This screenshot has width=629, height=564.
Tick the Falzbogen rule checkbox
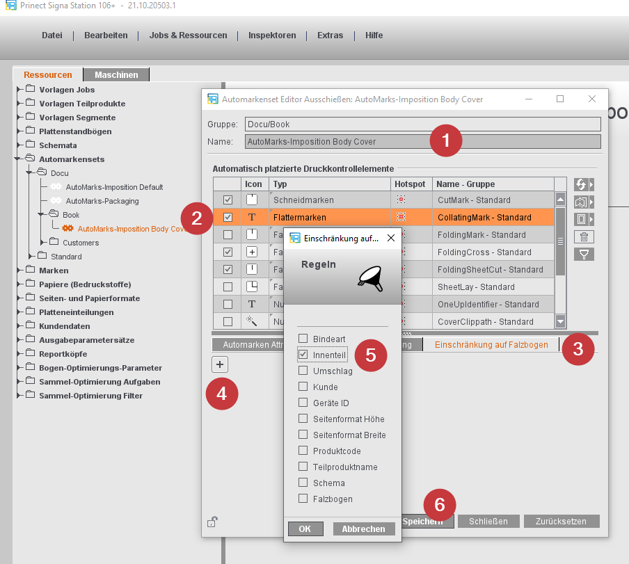pos(303,498)
